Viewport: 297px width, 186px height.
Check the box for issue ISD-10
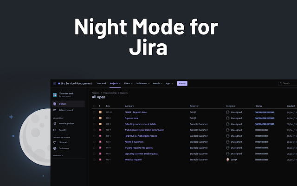coord(94,112)
